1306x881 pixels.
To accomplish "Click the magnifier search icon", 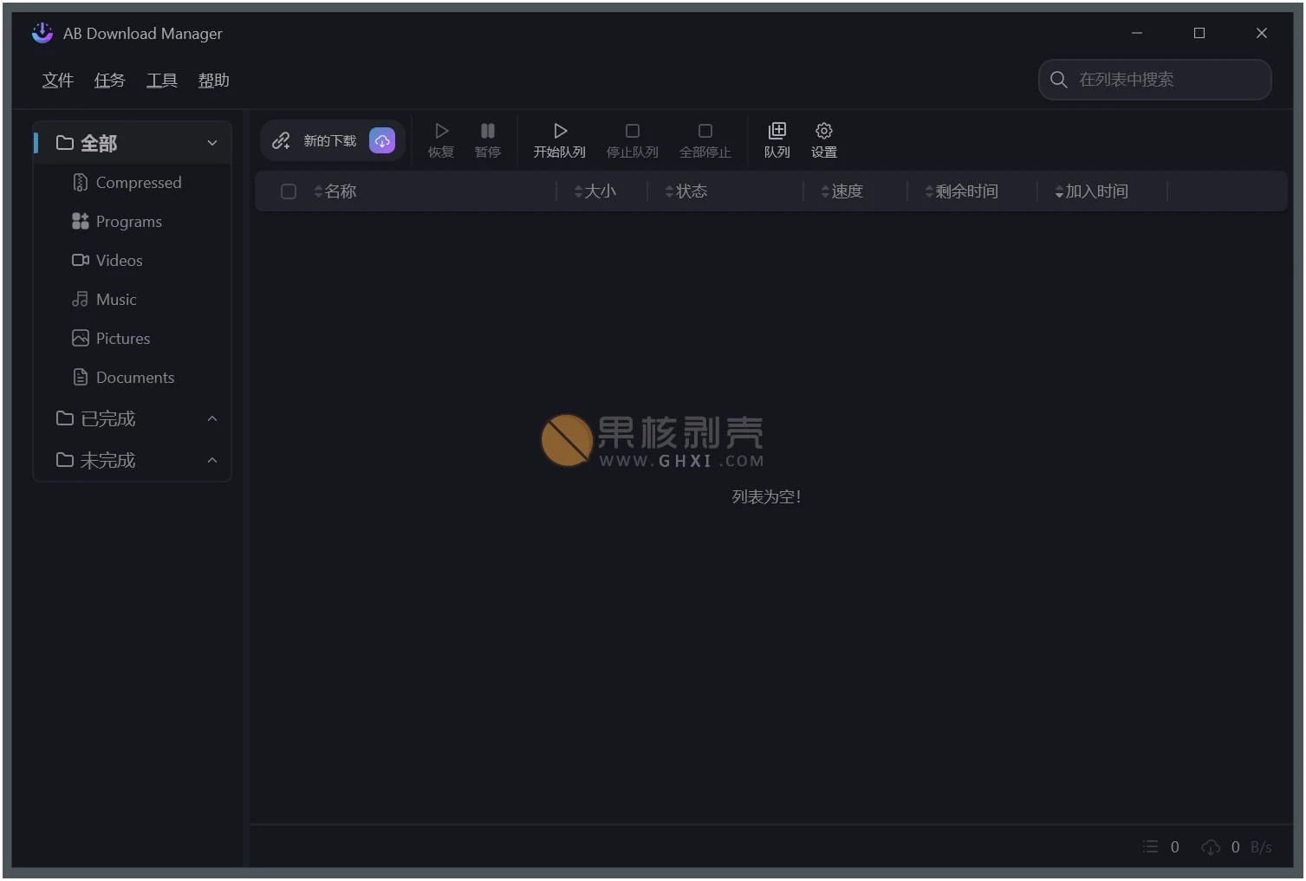I will tap(1058, 80).
